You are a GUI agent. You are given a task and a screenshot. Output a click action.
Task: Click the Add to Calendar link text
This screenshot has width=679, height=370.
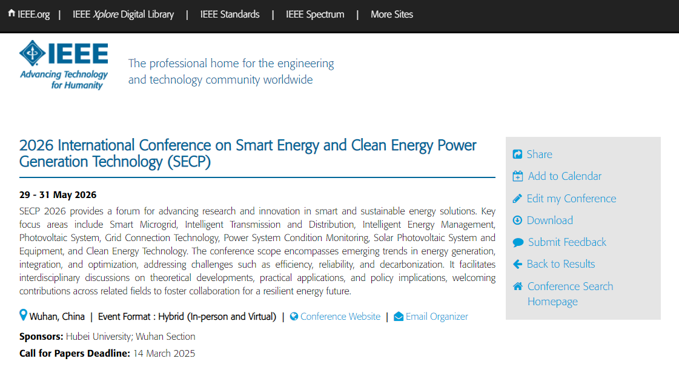coord(565,176)
